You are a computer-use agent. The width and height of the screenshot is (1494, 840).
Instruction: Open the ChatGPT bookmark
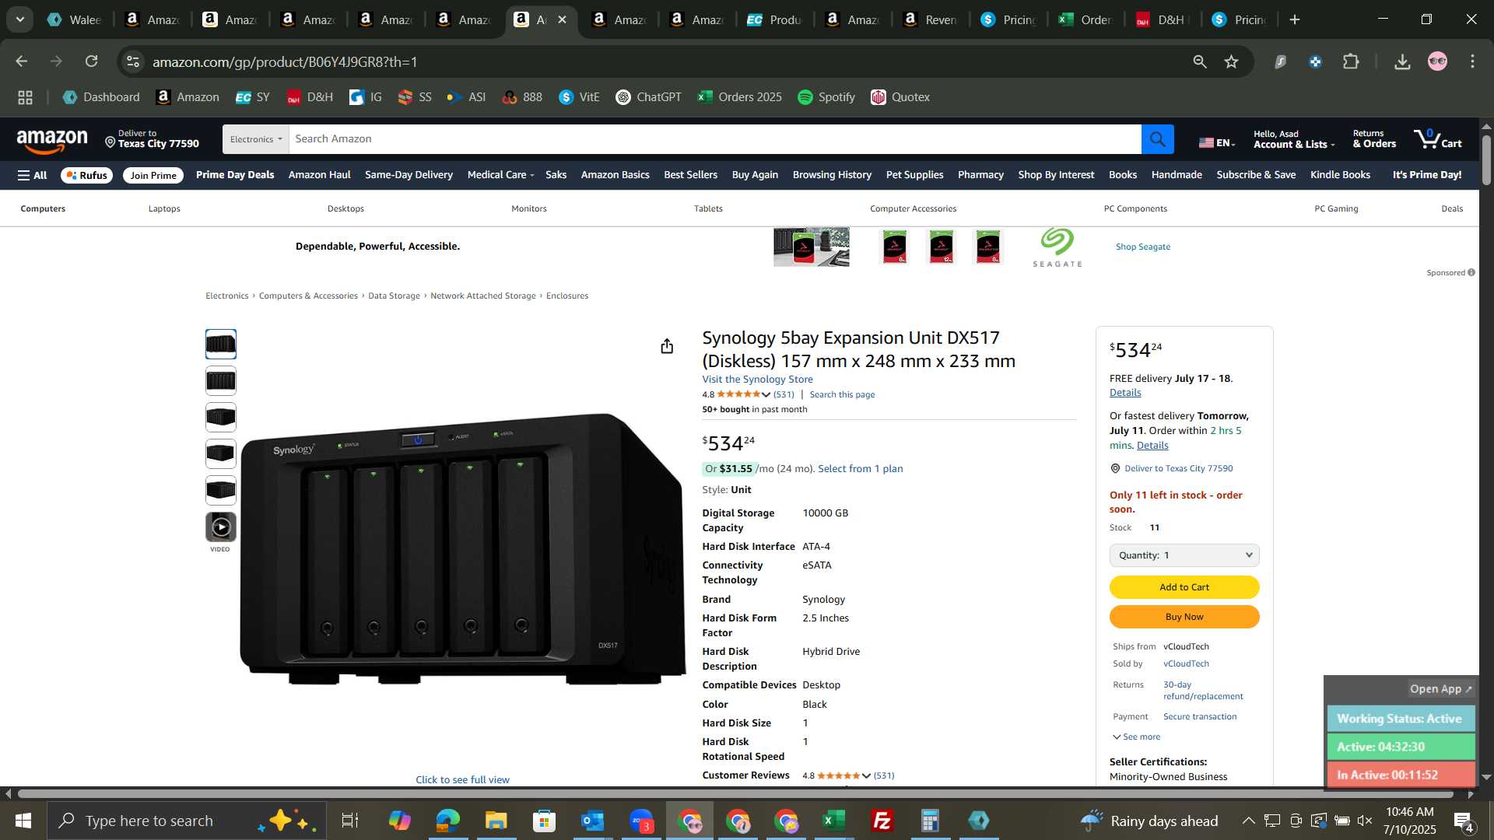point(648,97)
